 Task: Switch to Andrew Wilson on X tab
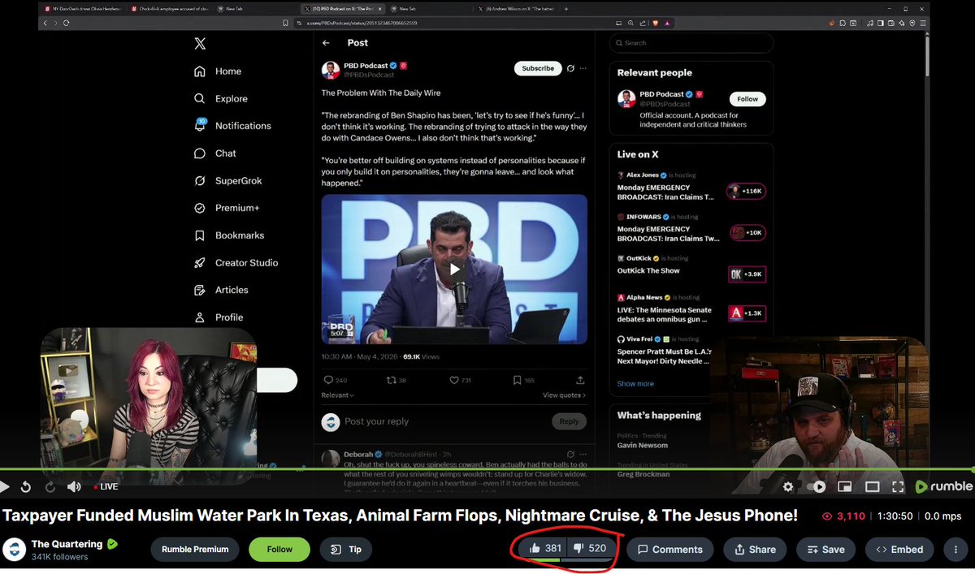tap(517, 8)
